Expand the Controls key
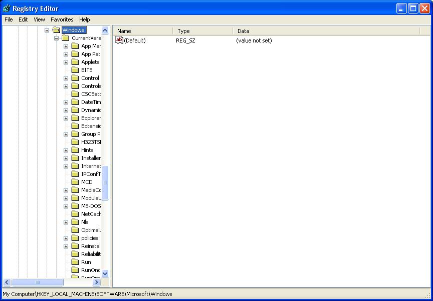433x301 pixels. point(66,86)
